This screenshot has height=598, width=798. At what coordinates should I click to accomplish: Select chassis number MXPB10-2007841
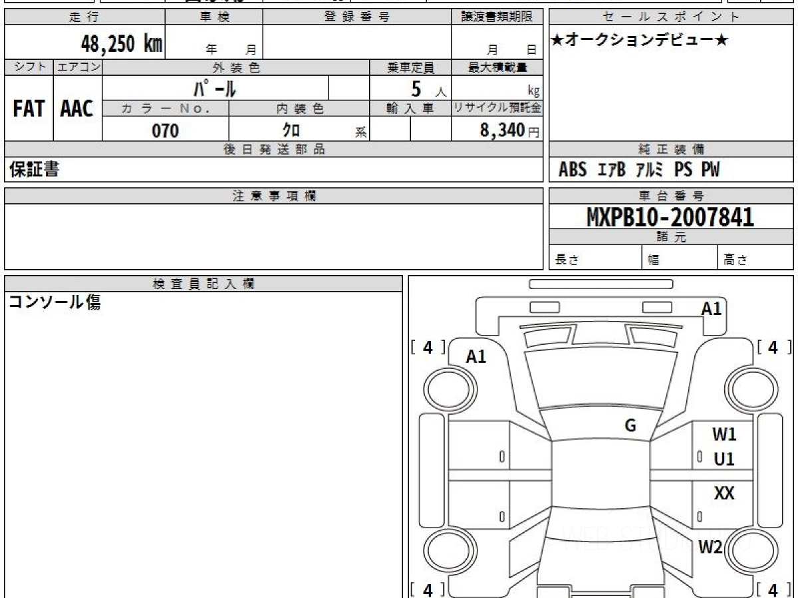tap(670, 217)
